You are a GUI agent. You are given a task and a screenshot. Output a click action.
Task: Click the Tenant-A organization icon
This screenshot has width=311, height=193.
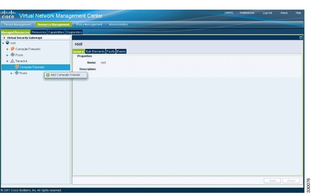pyautogui.click(x=13, y=61)
